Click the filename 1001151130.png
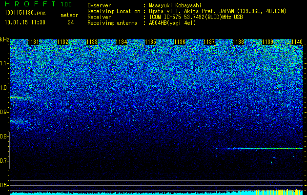The width and height of the screenshot is (307, 195). [25, 13]
